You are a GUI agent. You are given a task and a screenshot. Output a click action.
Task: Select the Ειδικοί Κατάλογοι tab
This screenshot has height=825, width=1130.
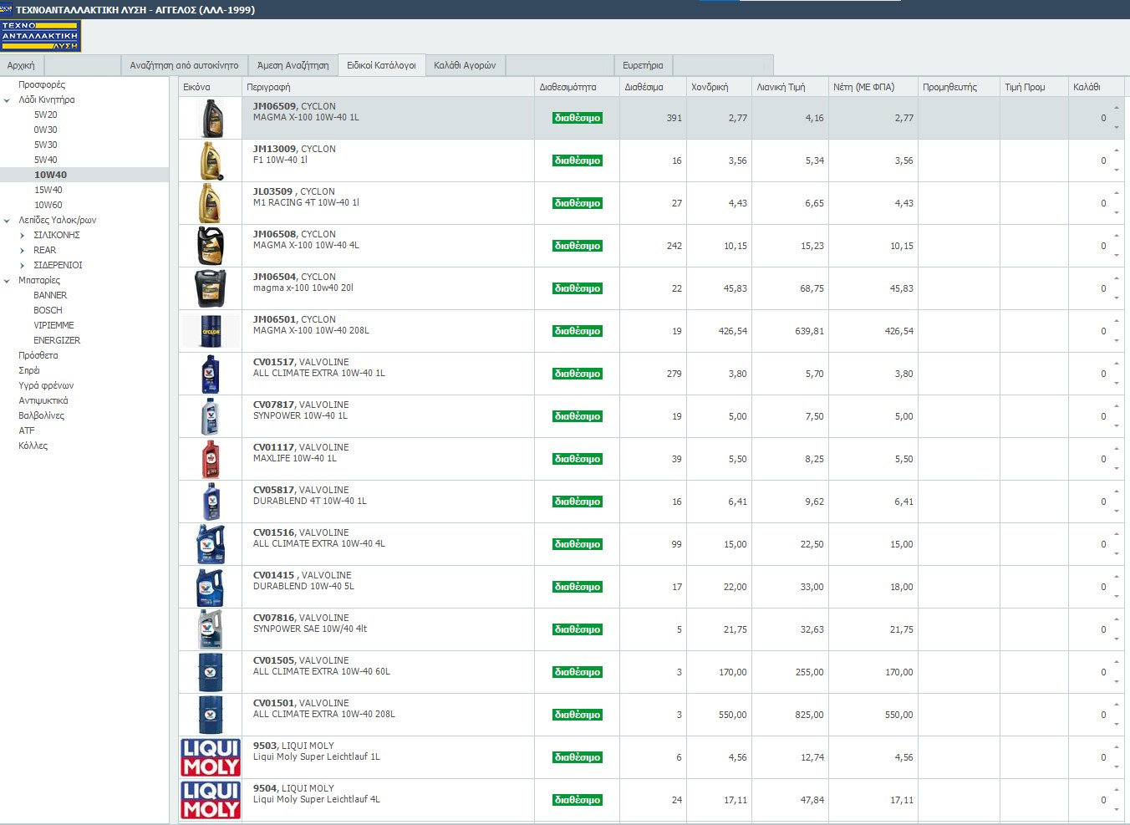(381, 65)
